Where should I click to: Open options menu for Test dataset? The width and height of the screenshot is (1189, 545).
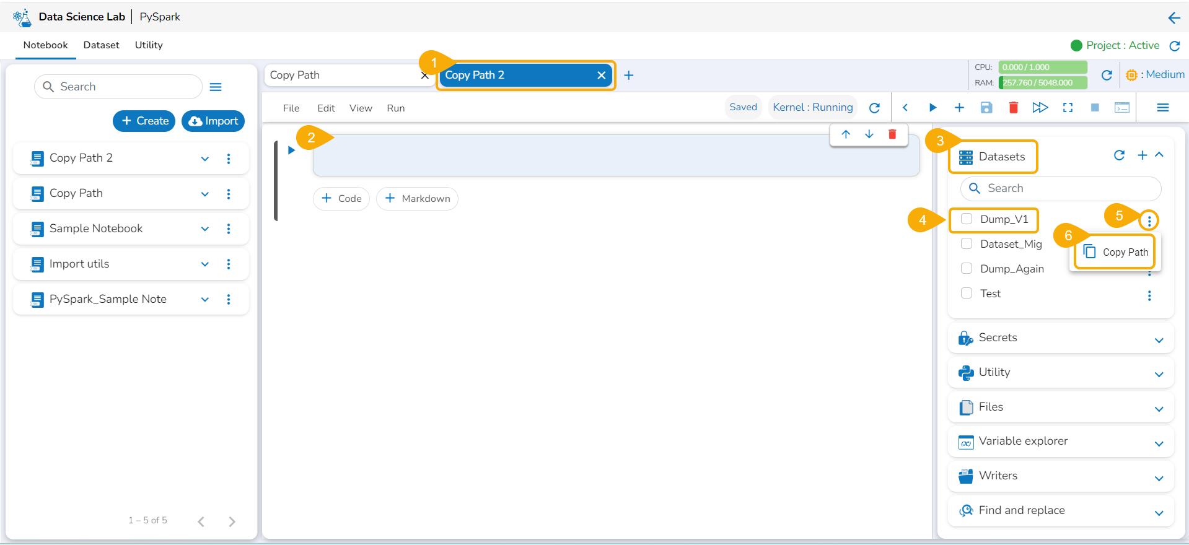click(x=1149, y=295)
